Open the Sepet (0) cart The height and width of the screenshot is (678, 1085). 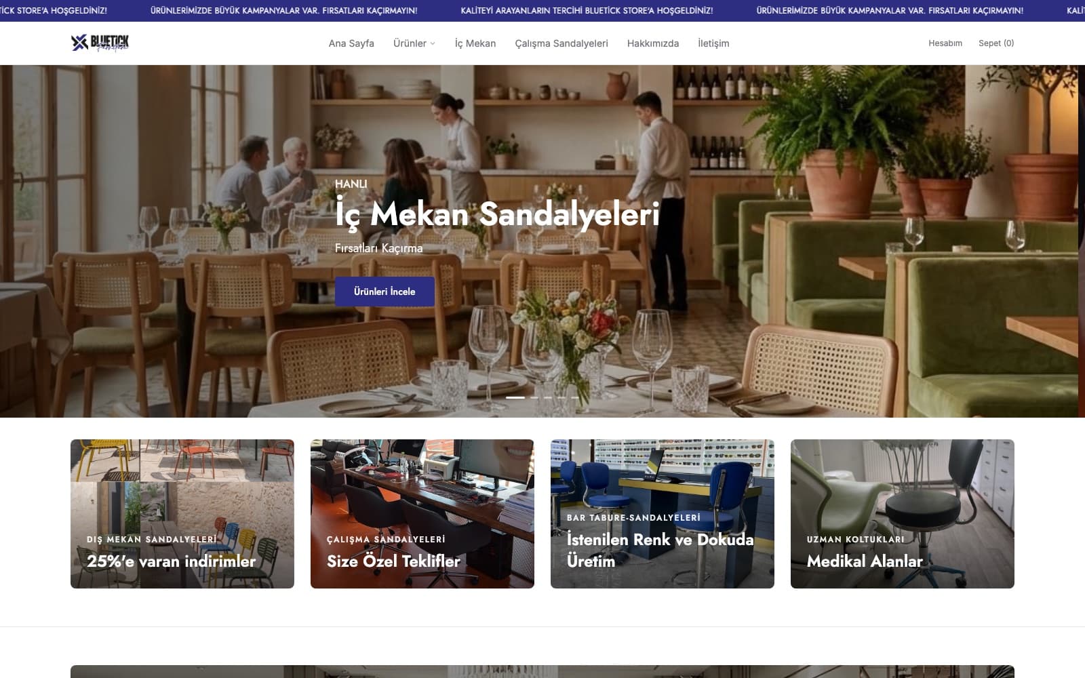click(x=996, y=43)
